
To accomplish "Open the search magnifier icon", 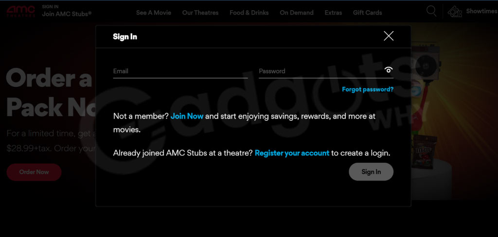I will click(x=431, y=11).
